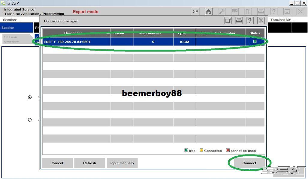Open help from the main ISTA/P toolbar
Screen dimensions: 308x179
[x=274, y=12]
